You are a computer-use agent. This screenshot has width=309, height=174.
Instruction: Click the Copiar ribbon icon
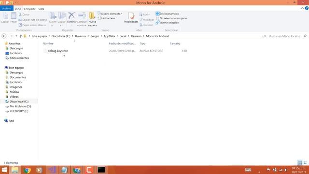pos(5,18)
